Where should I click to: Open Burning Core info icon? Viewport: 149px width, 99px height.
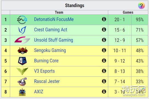pos(104,60)
